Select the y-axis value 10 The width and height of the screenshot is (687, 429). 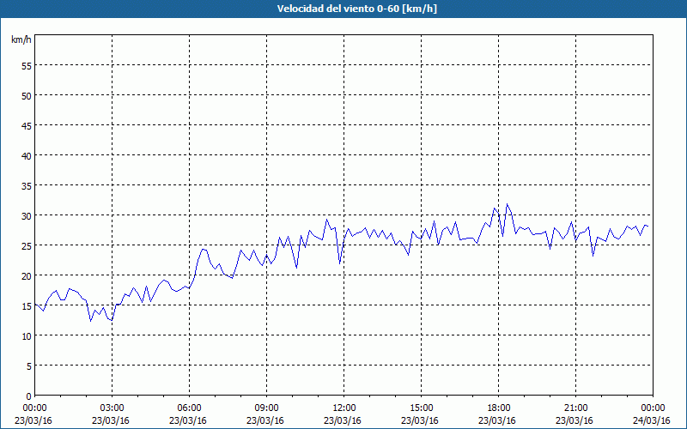coord(27,335)
